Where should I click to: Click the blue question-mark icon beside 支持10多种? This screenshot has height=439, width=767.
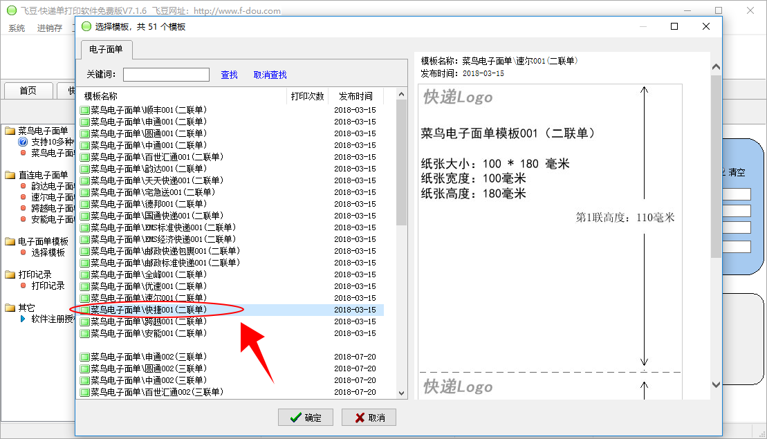[x=23, y=142]
